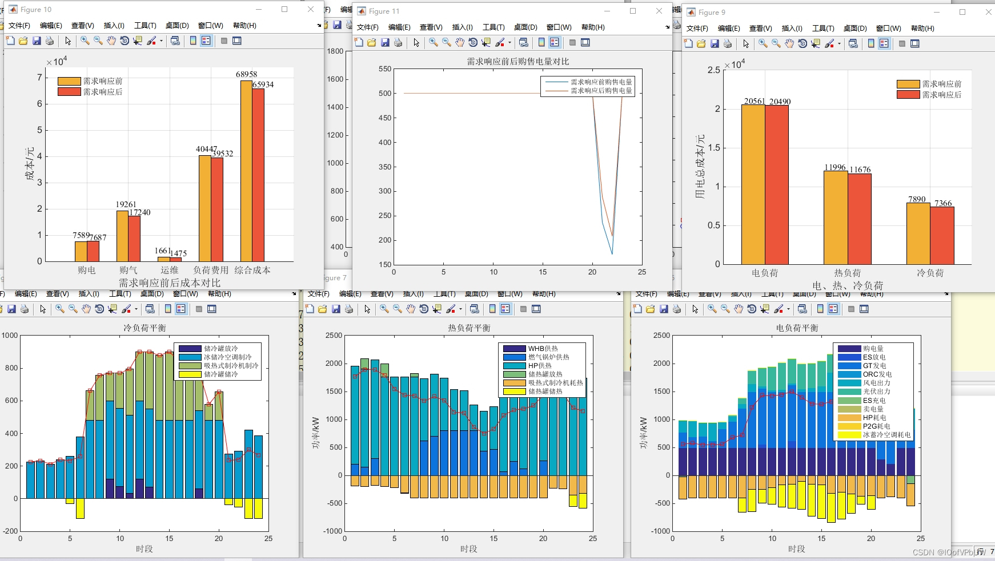
Task: Toggle Pan hand tool in Figure 10
Action: point(111,41)
